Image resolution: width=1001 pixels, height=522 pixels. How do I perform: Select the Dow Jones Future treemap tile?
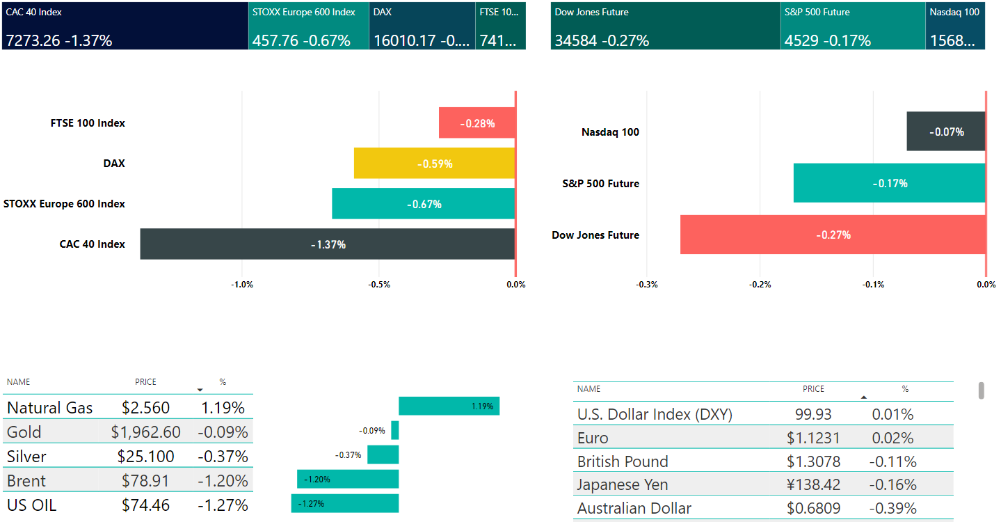point(666,26)
